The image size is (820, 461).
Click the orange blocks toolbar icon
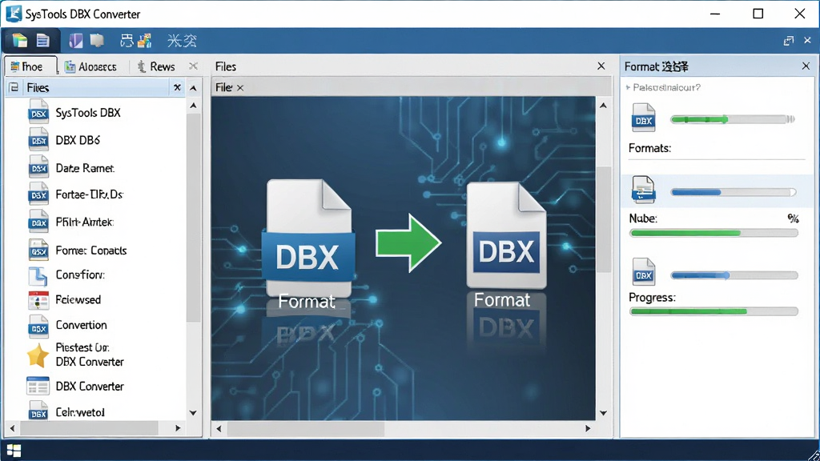pos(145,40)
